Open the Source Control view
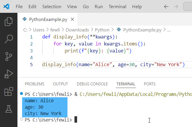 click(x=8, y=57)
